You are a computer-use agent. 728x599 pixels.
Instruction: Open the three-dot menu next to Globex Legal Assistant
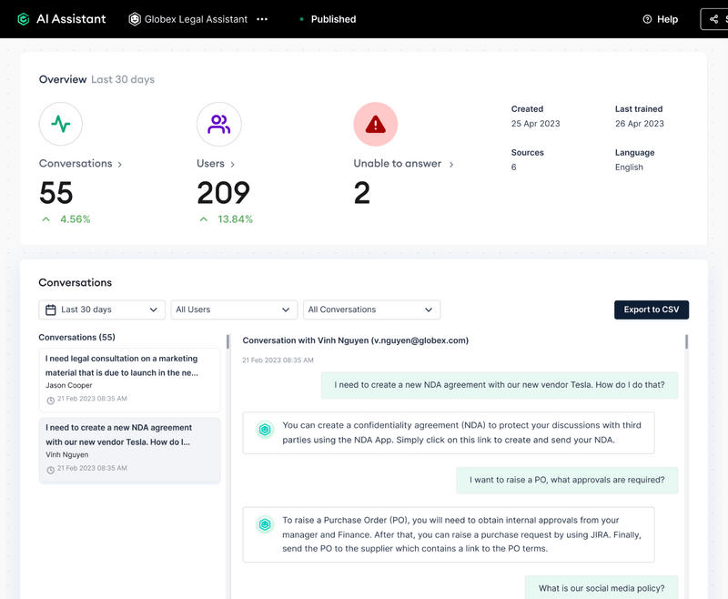[261, 19]
